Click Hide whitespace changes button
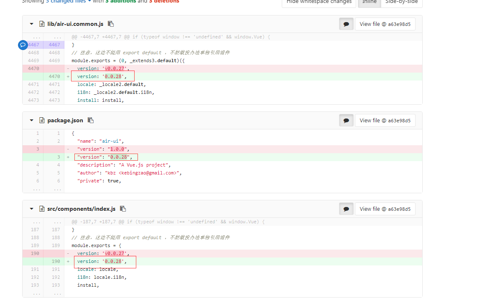Screen dimensions: 482x303 pyautogui.click(x=319, y=2)
